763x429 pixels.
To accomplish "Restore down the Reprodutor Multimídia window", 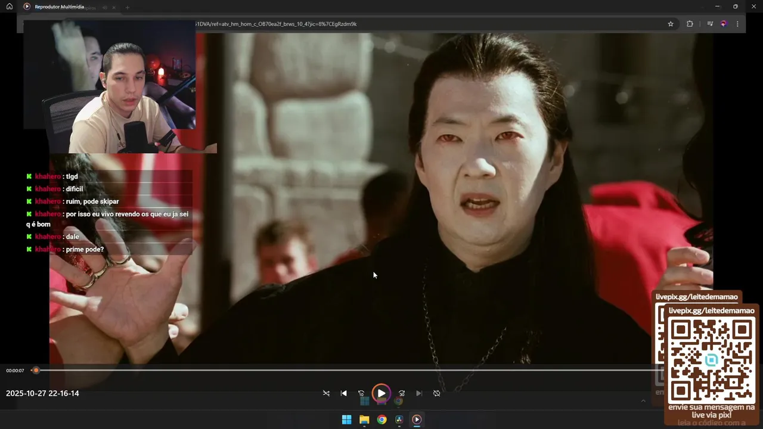I will click(735, 7).
